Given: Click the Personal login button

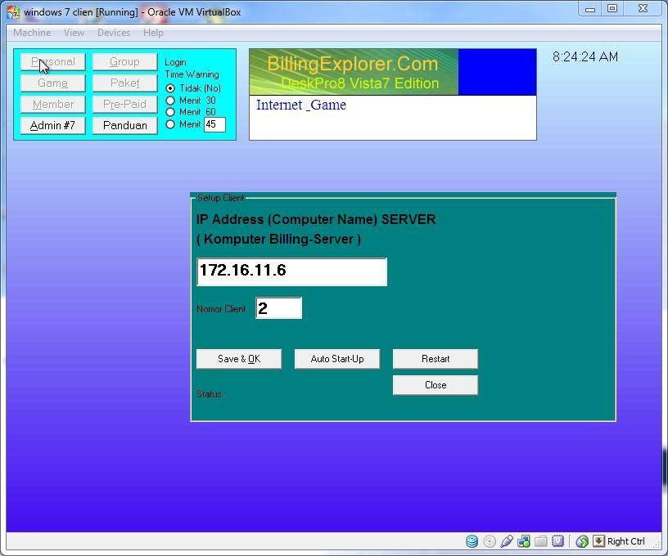Looking at the screenshot, I should click(x=53, y=61).
